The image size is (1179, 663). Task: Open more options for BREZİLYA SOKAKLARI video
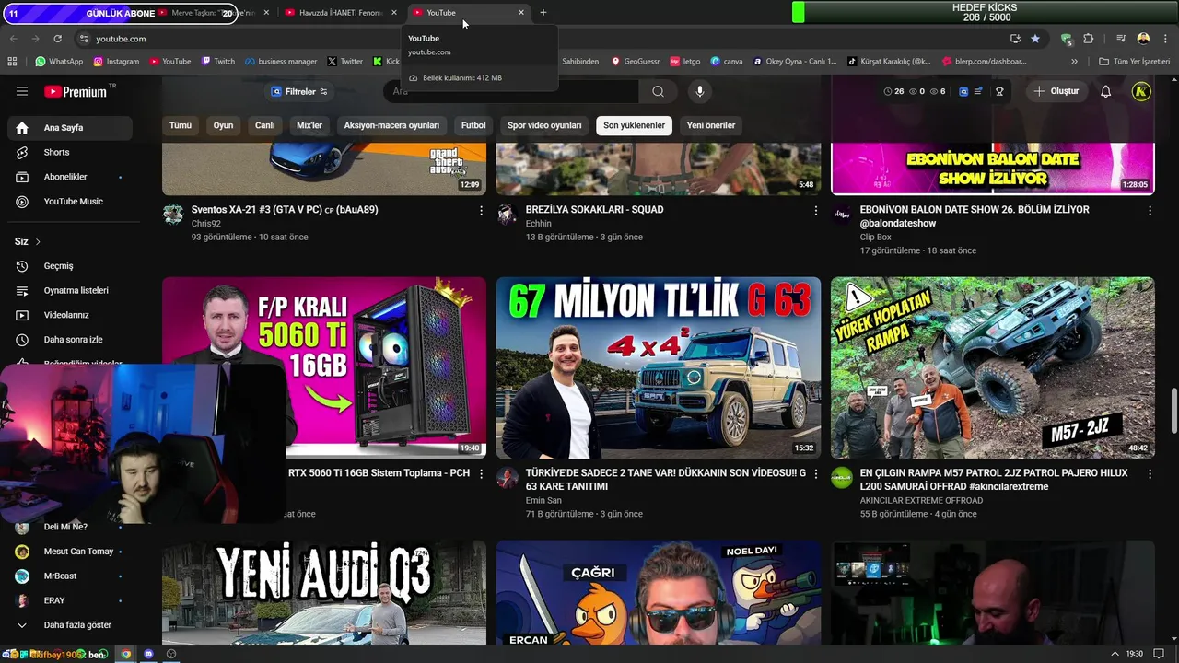(815, 211)
